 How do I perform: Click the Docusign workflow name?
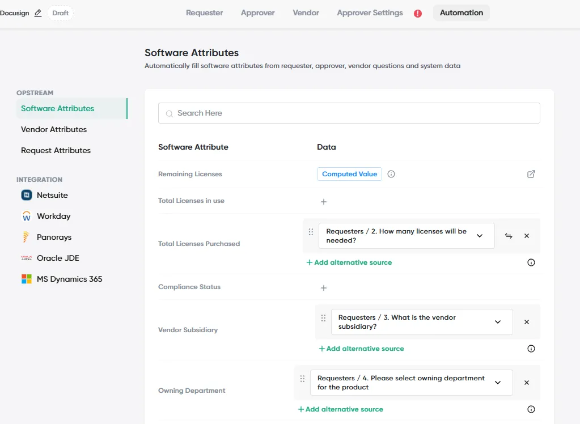coord(14,13)
